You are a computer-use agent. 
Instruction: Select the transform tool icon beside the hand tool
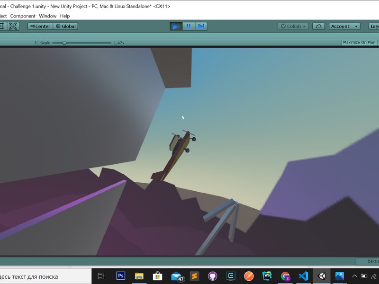(x=12, y=26)
